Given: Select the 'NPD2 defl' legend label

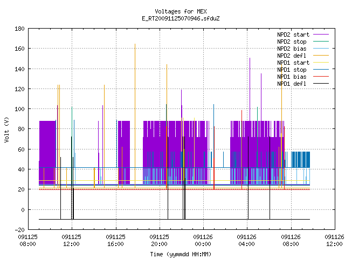Looking at the screenshot, I should point(292,56).
